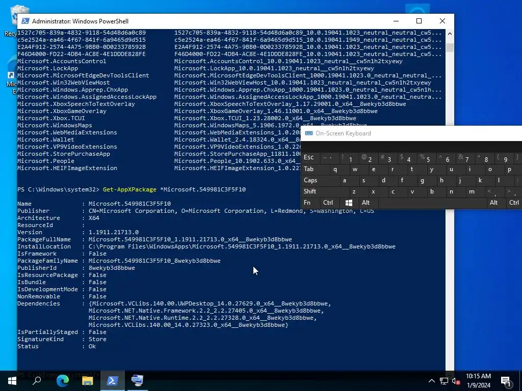Viewport: 522px width, 391px height.
Task: Maximize the PowerShell window
Action: tap(419, 21)
